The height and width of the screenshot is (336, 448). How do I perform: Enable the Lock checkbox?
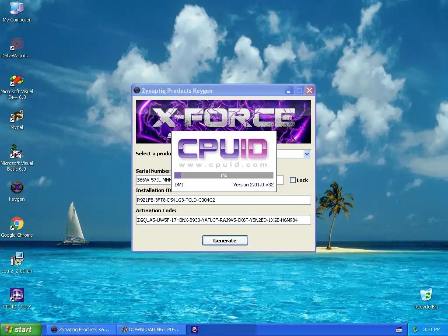point(293,180)
